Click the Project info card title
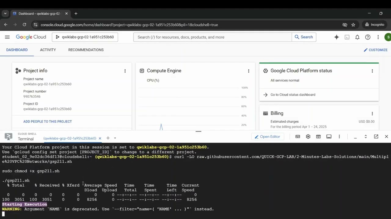The image size is (391, 219). (35, 71)
